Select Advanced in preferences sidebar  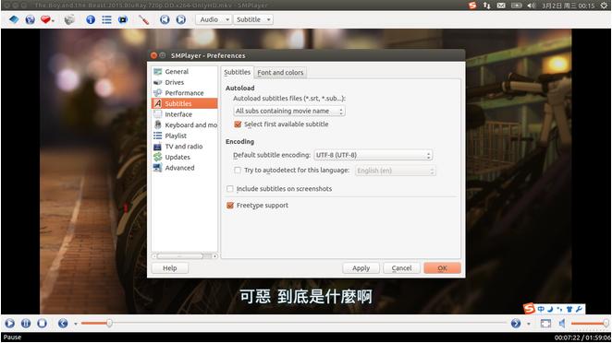click(184, 168)
